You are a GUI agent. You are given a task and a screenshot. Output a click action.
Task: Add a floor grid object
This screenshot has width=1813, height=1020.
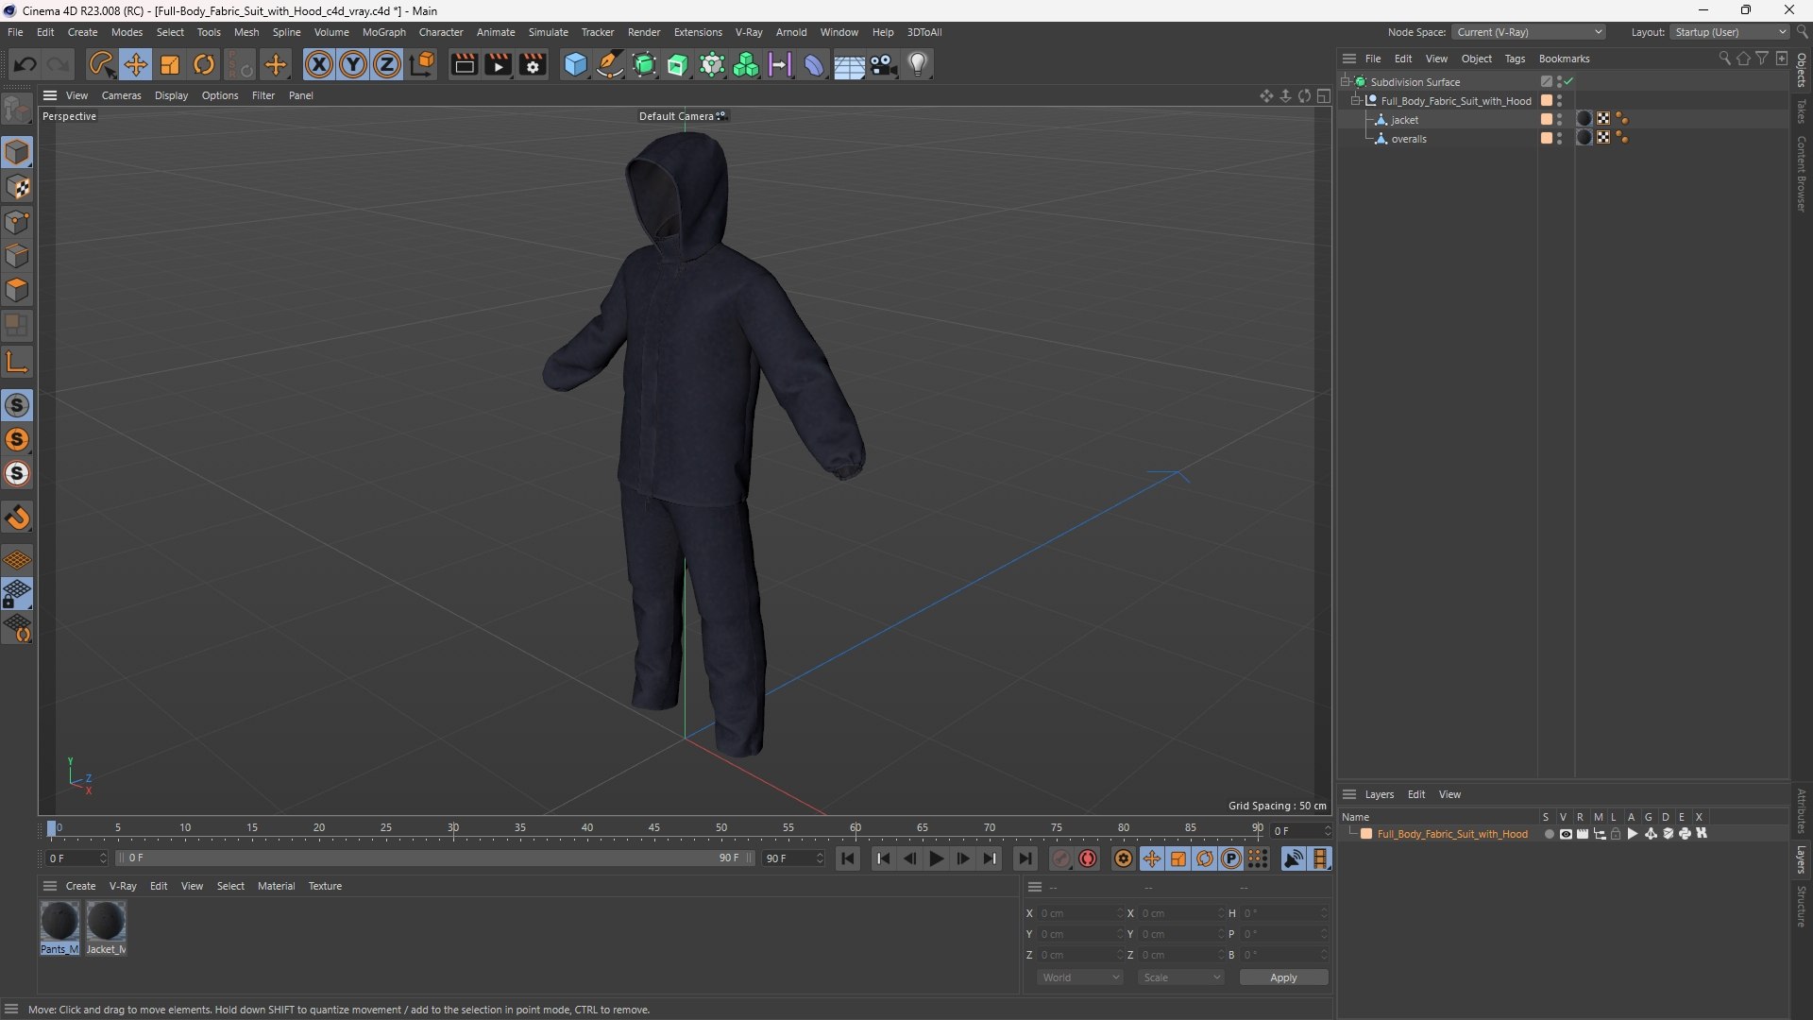click(x=849, y=64)
